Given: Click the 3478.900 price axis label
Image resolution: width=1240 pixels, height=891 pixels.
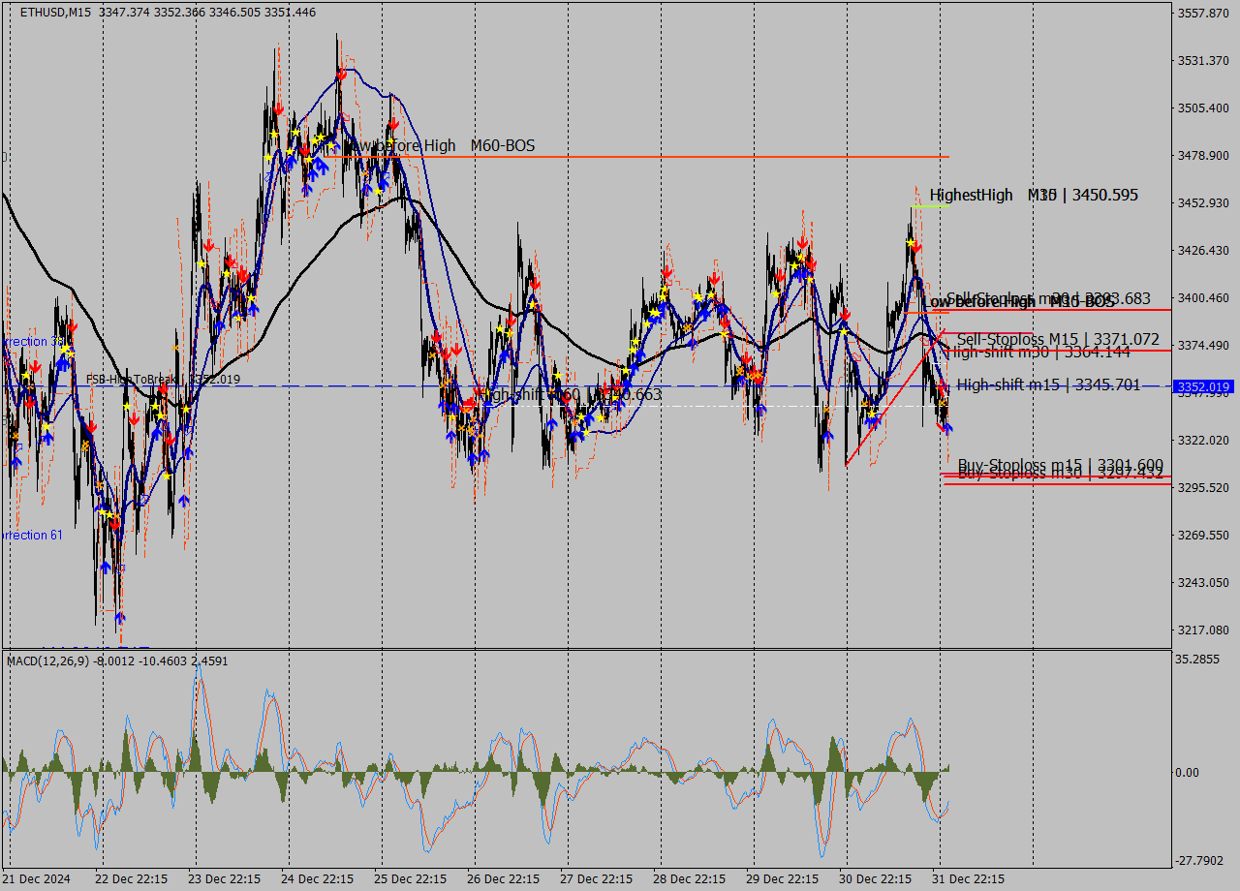Looking at the screenshot, I should pyautogui.click(x=1202, y=156).
